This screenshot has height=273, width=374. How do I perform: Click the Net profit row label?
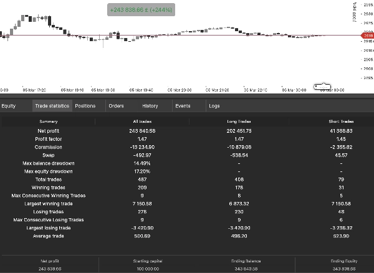point(49,130)
